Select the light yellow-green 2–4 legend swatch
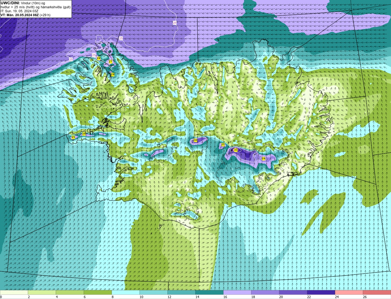The width and height of the screenshot is (391, 299). (42, 293)
